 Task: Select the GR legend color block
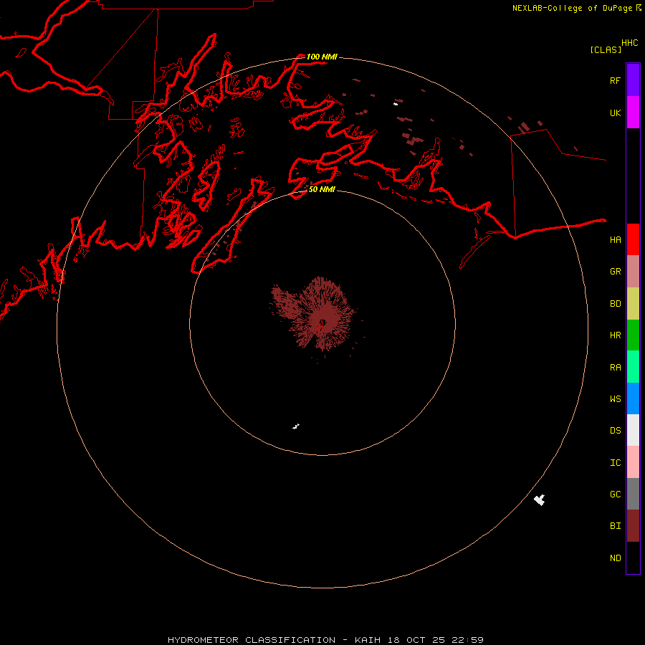pyautogui.click(x=633, y=272)
